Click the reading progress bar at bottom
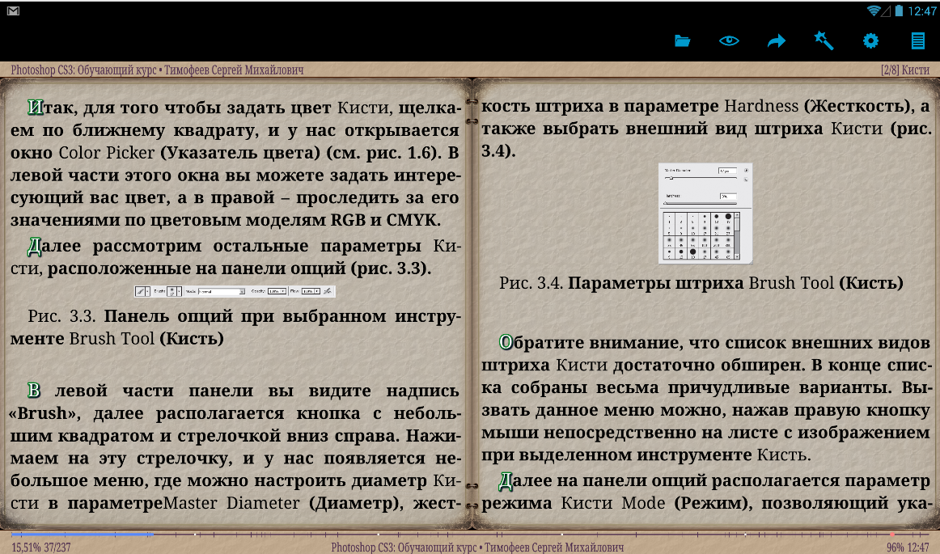 pyautogui.click(x=469, y=535)
